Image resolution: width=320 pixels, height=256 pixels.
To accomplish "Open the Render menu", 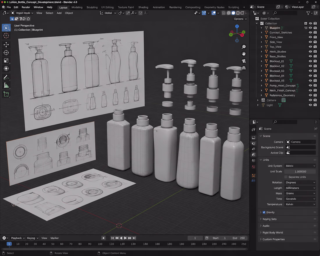I will click(x=26, y=7).
